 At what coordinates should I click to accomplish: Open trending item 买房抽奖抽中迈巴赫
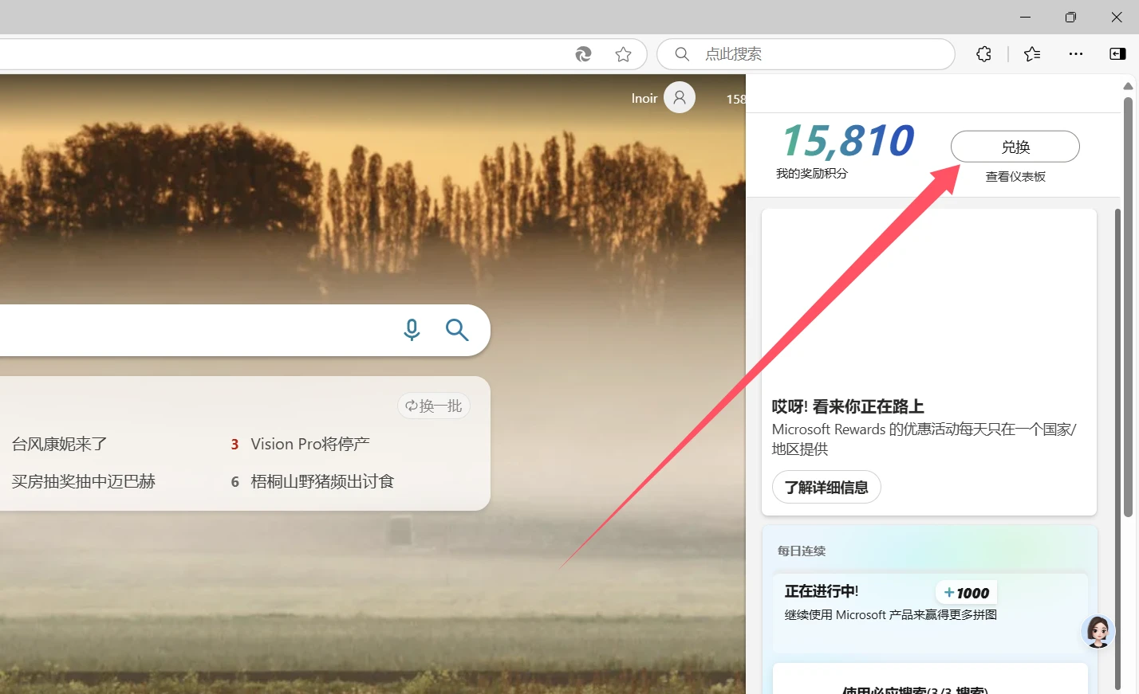pos(84,481)
